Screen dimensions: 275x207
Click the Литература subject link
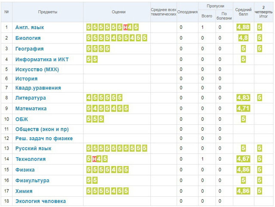click(x=31, y=98)
